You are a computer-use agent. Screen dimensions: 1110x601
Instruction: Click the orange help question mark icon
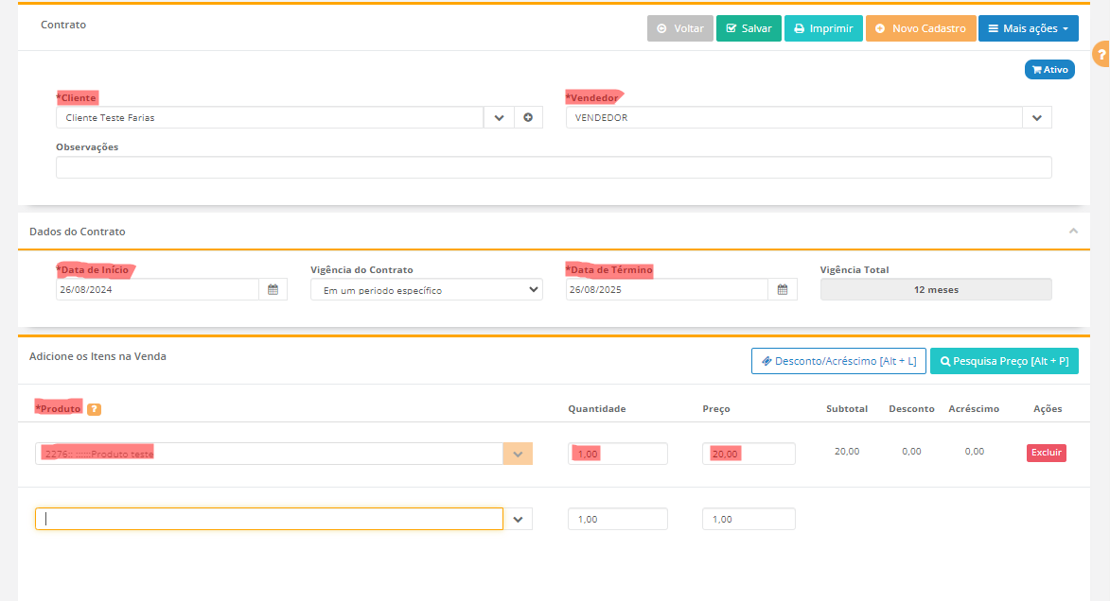tap(1101, 55)
